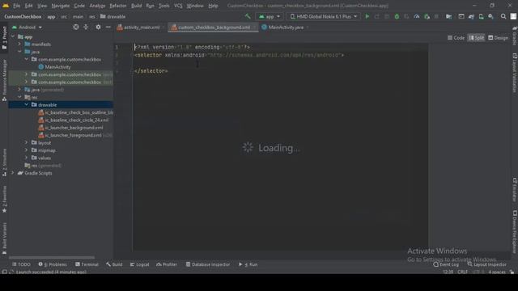The height and width of the screenshot is (291, 518).
Task: Switch to MainActivity.java tab
Action: 286,27
